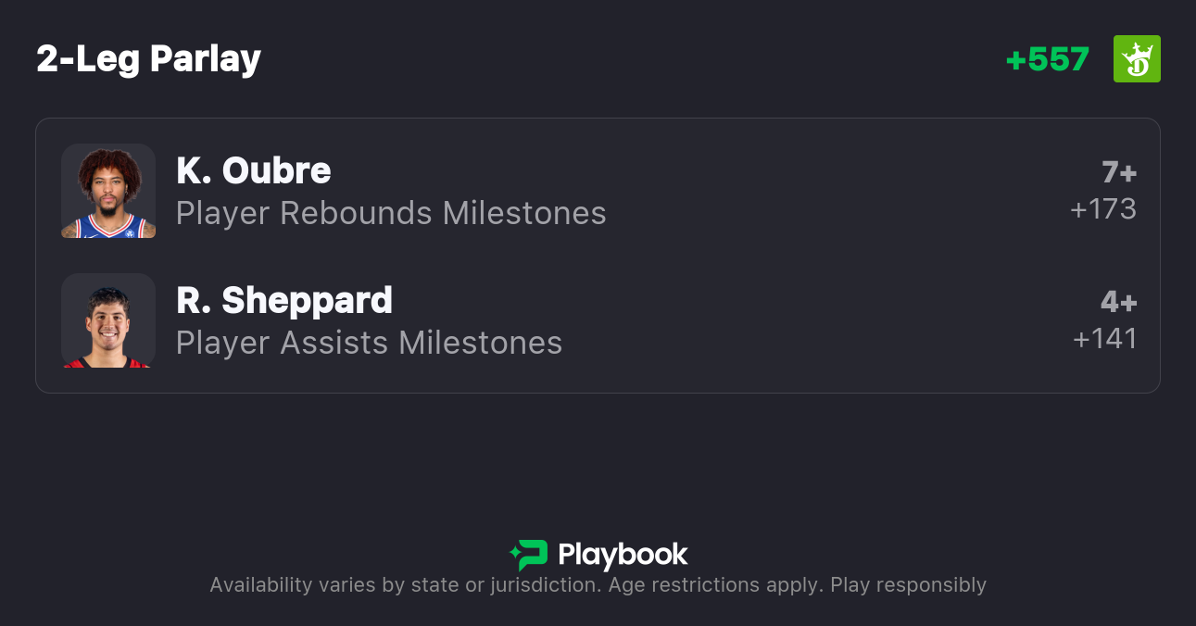Click the 'Age restrictions apply' notice
Screen dimensions: 1196x626
pyautogui.click(x=712, y=585)
